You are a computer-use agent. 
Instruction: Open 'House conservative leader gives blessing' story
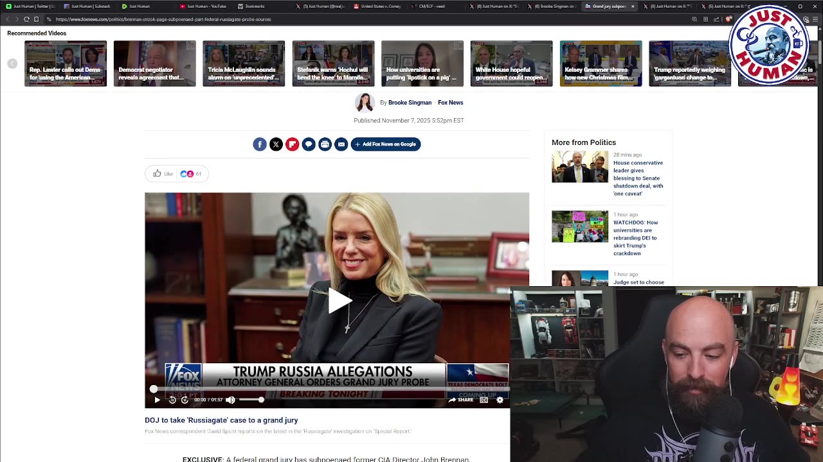(638, 178)
